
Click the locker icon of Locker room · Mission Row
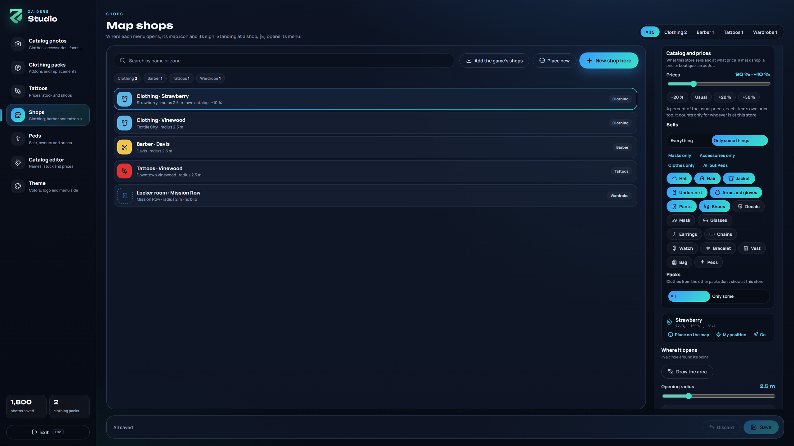click(125, 196)
